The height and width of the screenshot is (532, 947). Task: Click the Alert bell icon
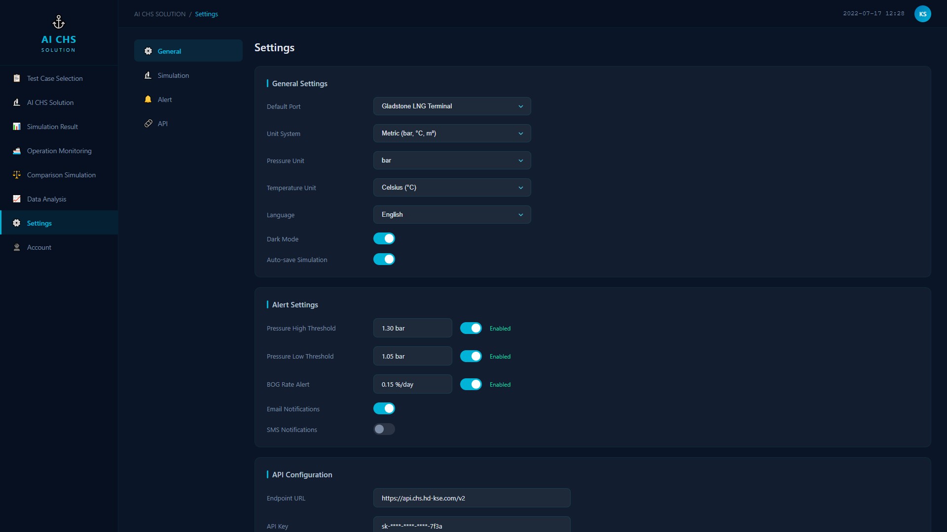click(148, 100)
